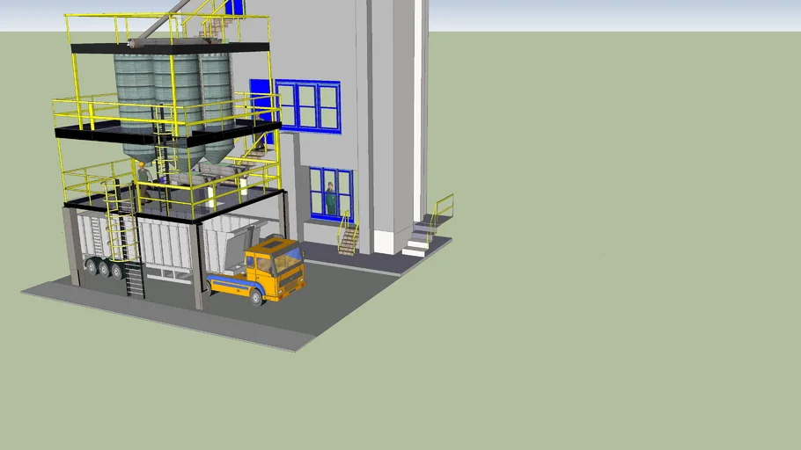This screenshot has height=450, width=801.
Task: Click the black ladder at ground level
Action: coord(134,279)
